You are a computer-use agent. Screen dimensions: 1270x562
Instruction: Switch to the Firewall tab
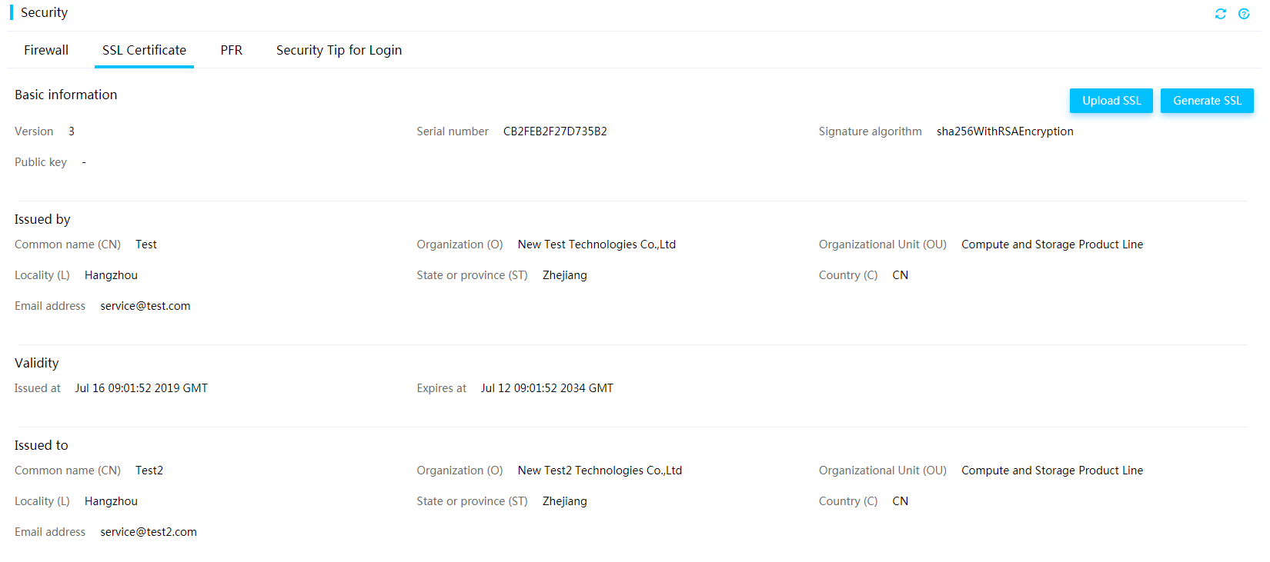click(46, 50)
